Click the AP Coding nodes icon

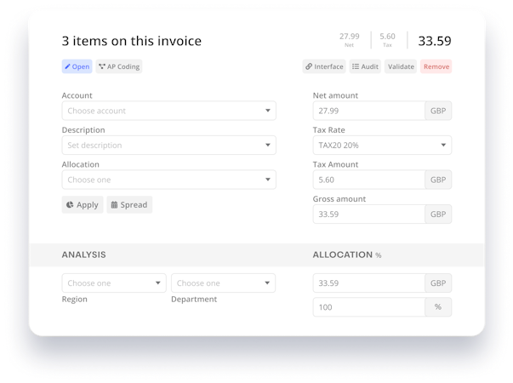(102, 66)
